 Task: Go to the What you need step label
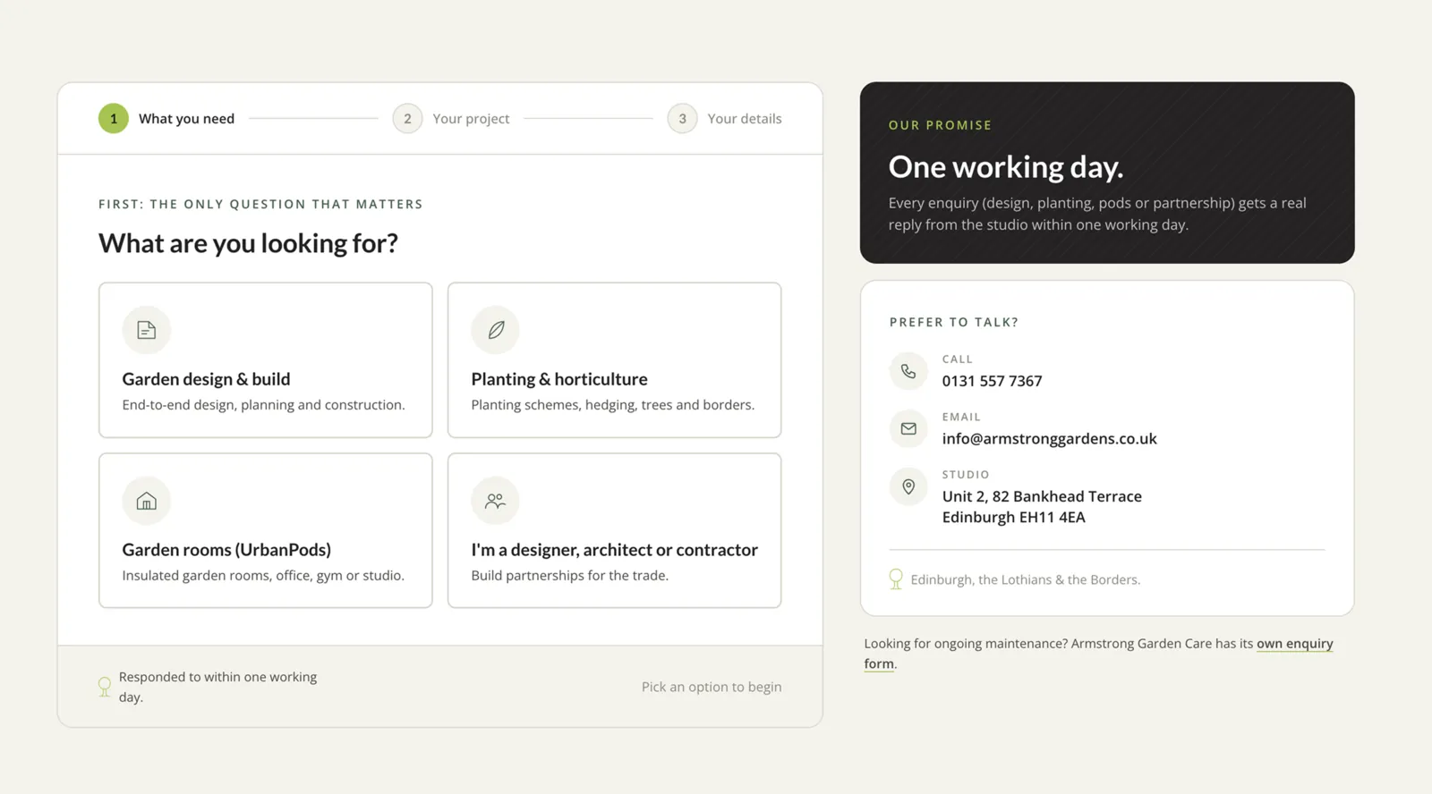point(186,119)
